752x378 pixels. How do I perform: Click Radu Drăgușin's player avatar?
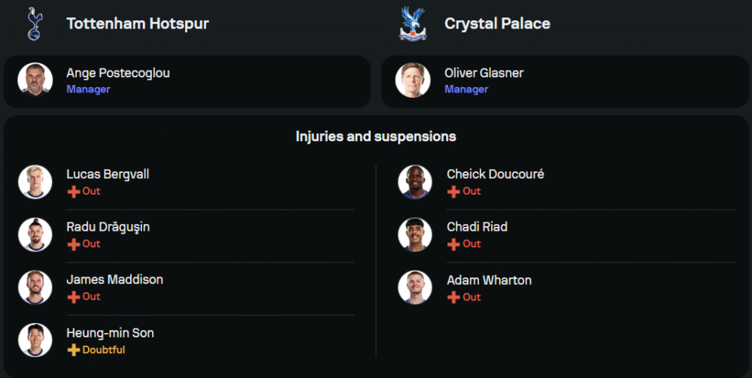[35, 234]
